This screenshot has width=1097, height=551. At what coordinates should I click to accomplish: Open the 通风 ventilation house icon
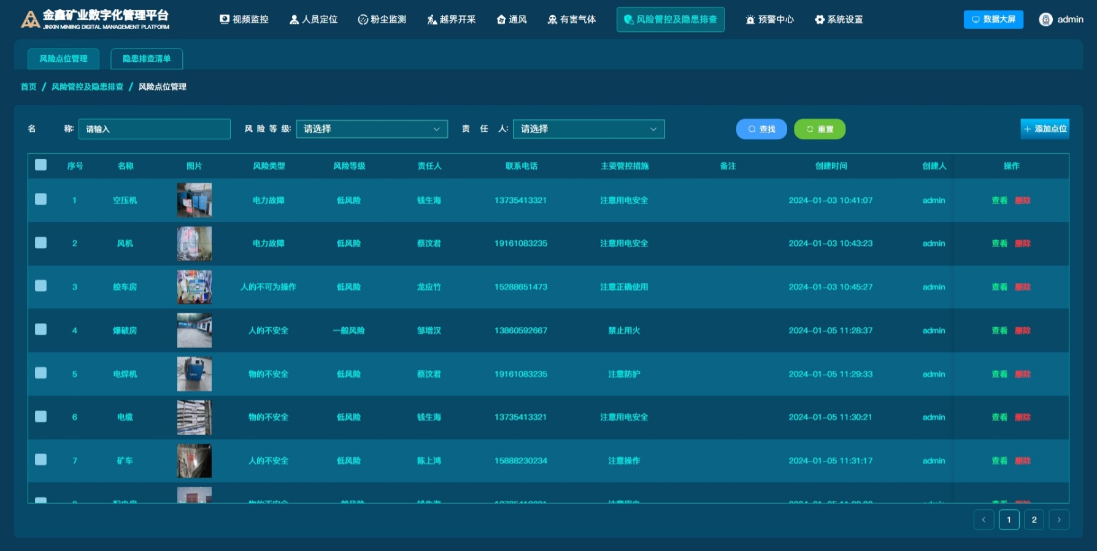tap(501, 20)
